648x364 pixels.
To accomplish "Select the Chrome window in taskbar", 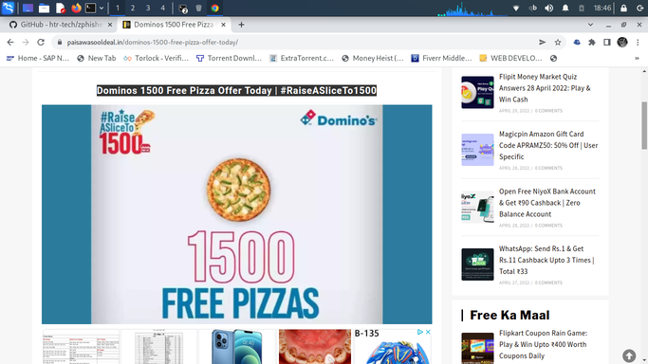I will click(x=215, y=8).
